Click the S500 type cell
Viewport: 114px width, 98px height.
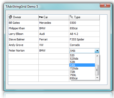point(84,23)
